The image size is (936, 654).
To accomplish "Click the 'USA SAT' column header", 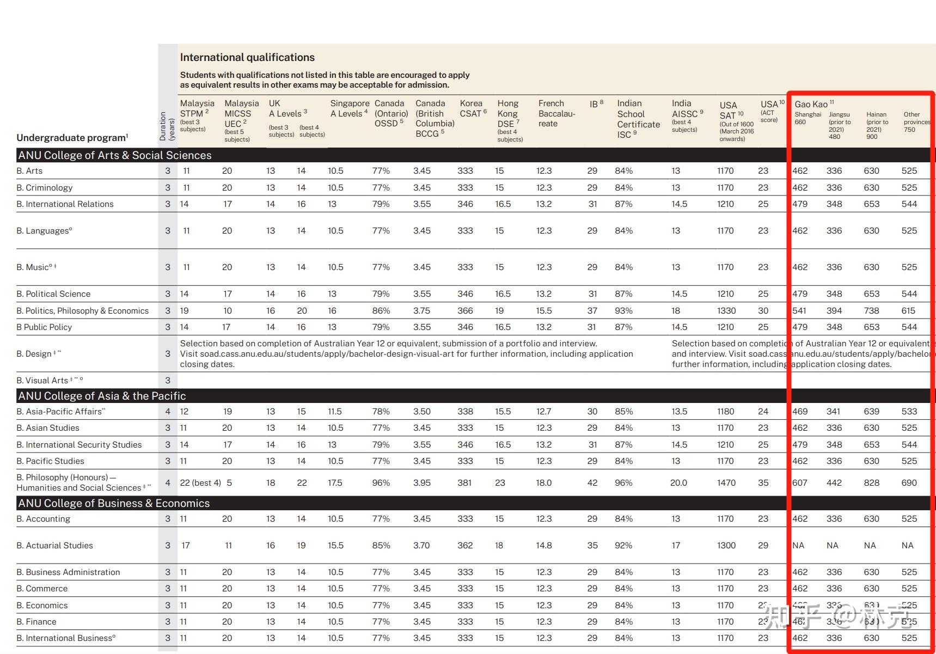I will (736, 121).
